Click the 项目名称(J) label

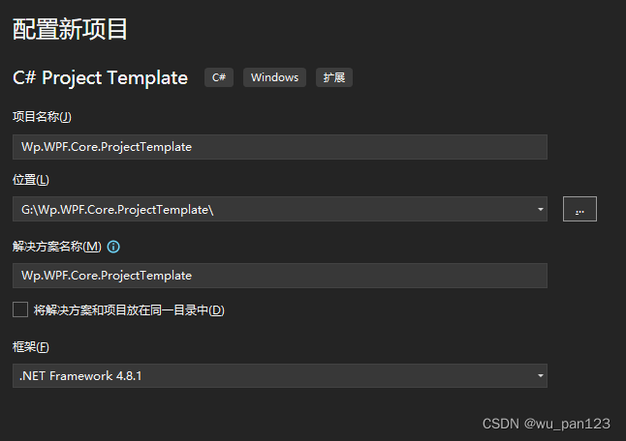pyautogui.click(x=42, y=117)
